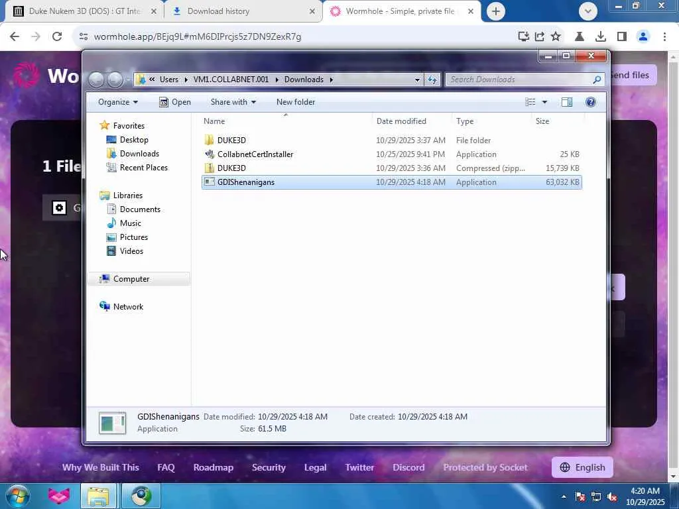Screen dimensions: 679x509
Task: Sort files by the Name column
Action: tap(286, 121)
